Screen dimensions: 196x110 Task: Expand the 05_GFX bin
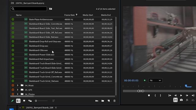click(17, 90)
